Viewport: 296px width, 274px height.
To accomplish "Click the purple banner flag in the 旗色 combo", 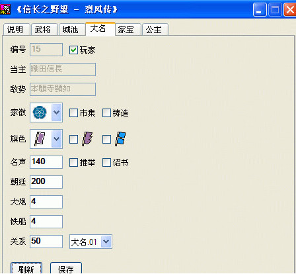I will [x=40, y=139].
